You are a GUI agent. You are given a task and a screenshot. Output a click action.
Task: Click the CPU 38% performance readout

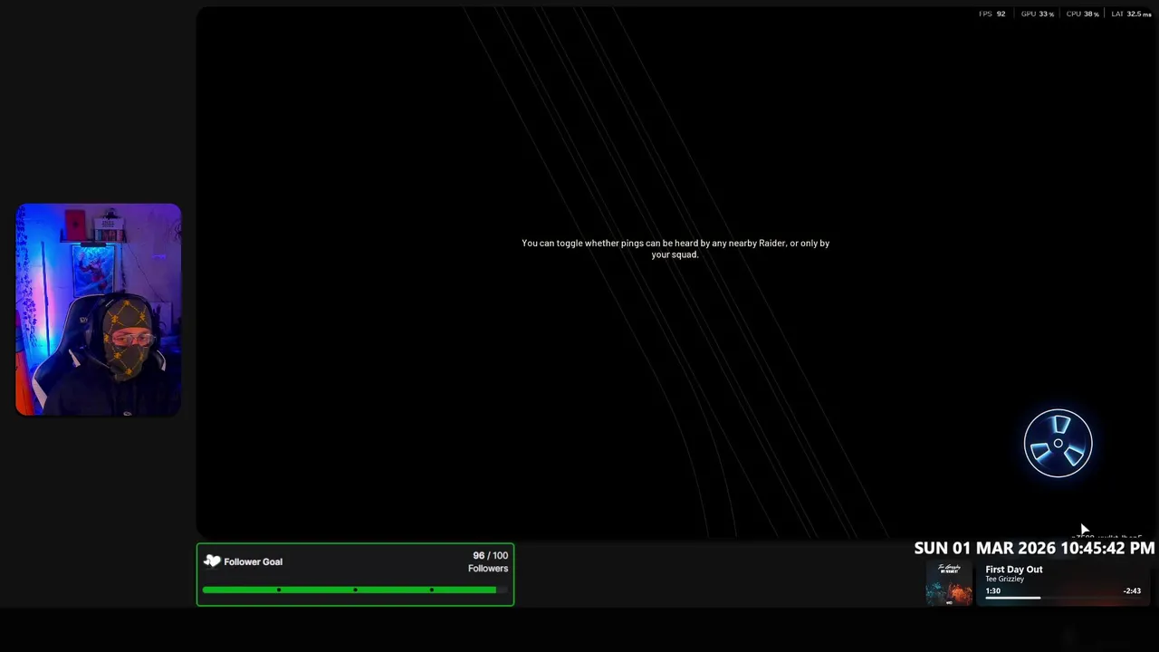click(x=1083, y=14)
